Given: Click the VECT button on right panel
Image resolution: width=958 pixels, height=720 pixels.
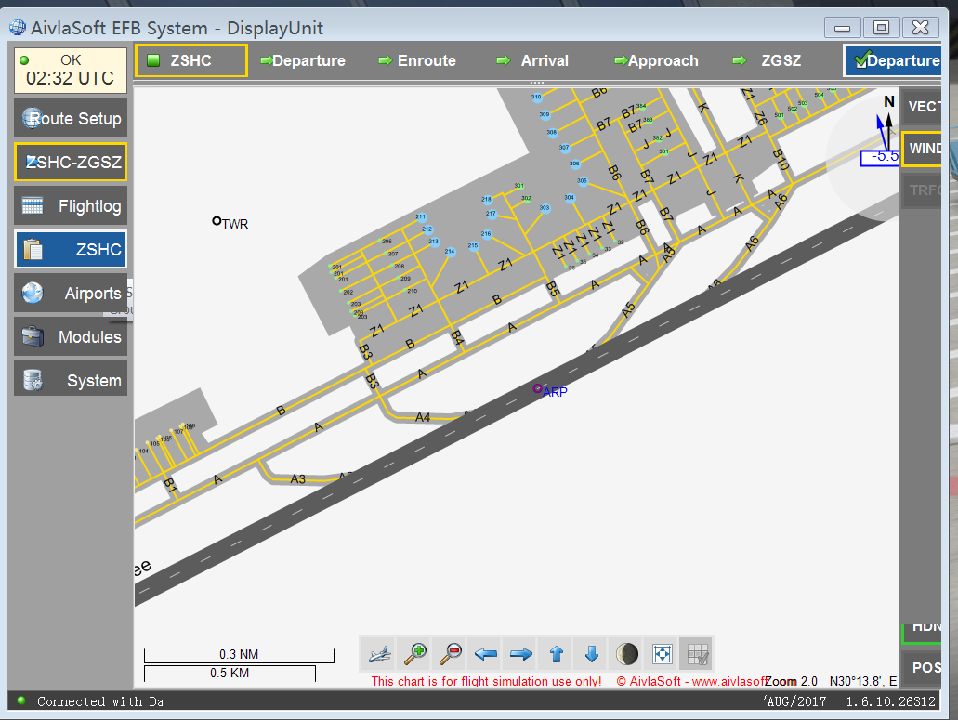Looking at the screenshot, I should pos(923,107).
